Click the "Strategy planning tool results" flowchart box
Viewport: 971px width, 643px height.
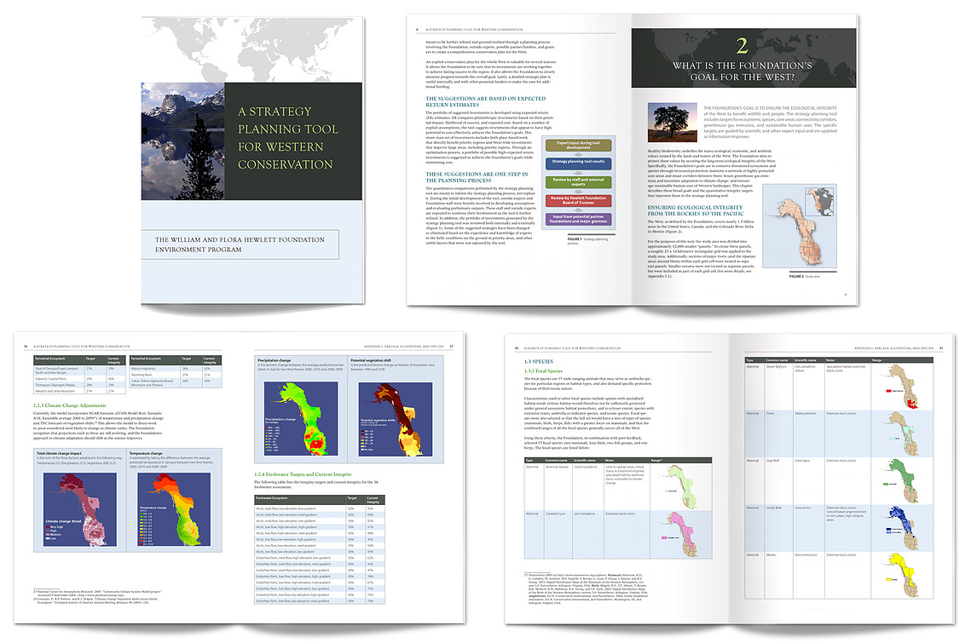578,164
